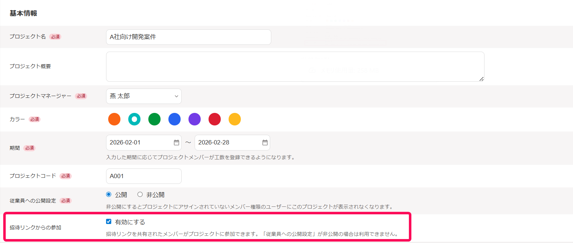Screen dimensions: 573x243
Task: Click the 招待リンクを共有された help text
Action: point(253,234)
